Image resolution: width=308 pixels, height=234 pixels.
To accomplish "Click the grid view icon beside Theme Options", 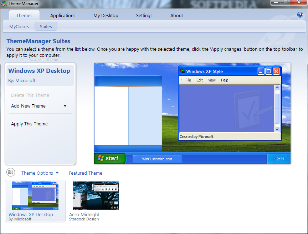I will (x=11, y=173).
